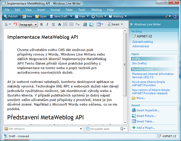Screen dimensions: 181x141
Task: Click the Draft - Unsaved status text
Action: point(19,136)
